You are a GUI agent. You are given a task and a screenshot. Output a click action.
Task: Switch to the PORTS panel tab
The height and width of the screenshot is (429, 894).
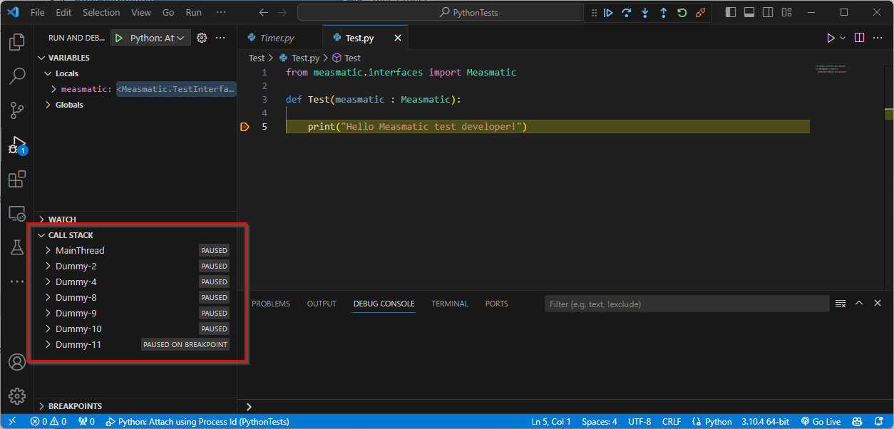coord(497,304)
